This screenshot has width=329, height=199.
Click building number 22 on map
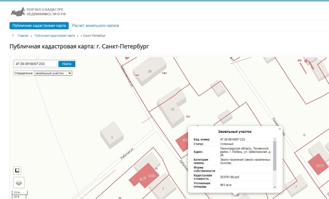173,109
